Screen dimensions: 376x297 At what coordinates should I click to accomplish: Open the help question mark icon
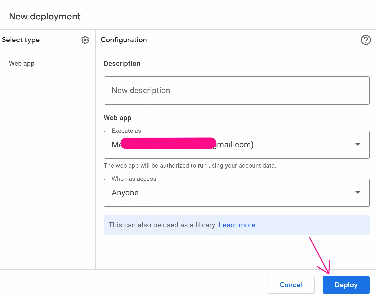(x=366, y=40)
